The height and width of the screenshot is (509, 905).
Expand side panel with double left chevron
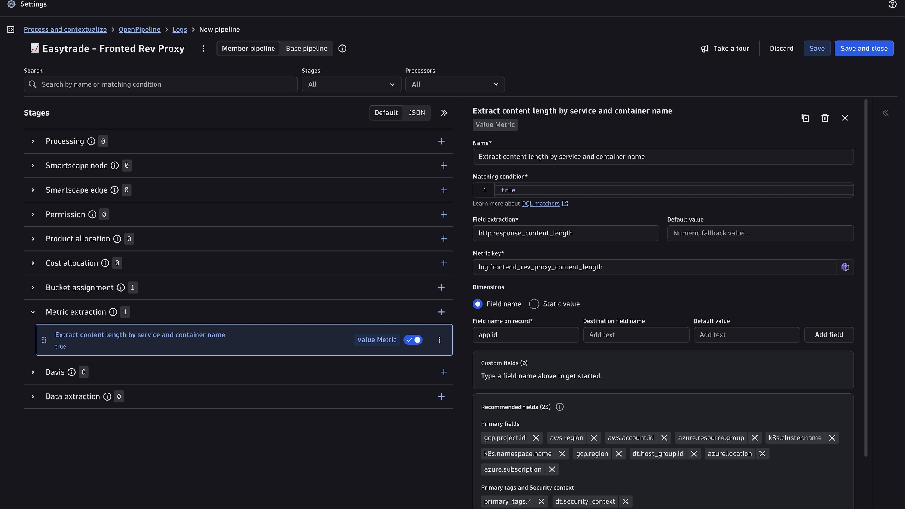click(x=885, y=113)
